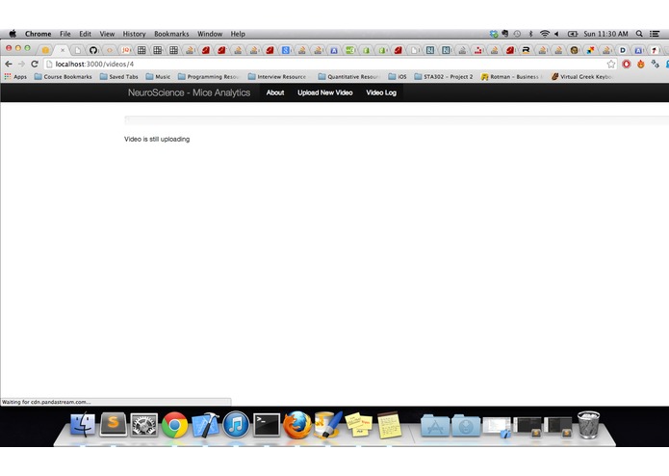Image resolution: width=669 pixels, height=476 pixels.
Task: Open the Apple menu
Action: pos(13,34)
